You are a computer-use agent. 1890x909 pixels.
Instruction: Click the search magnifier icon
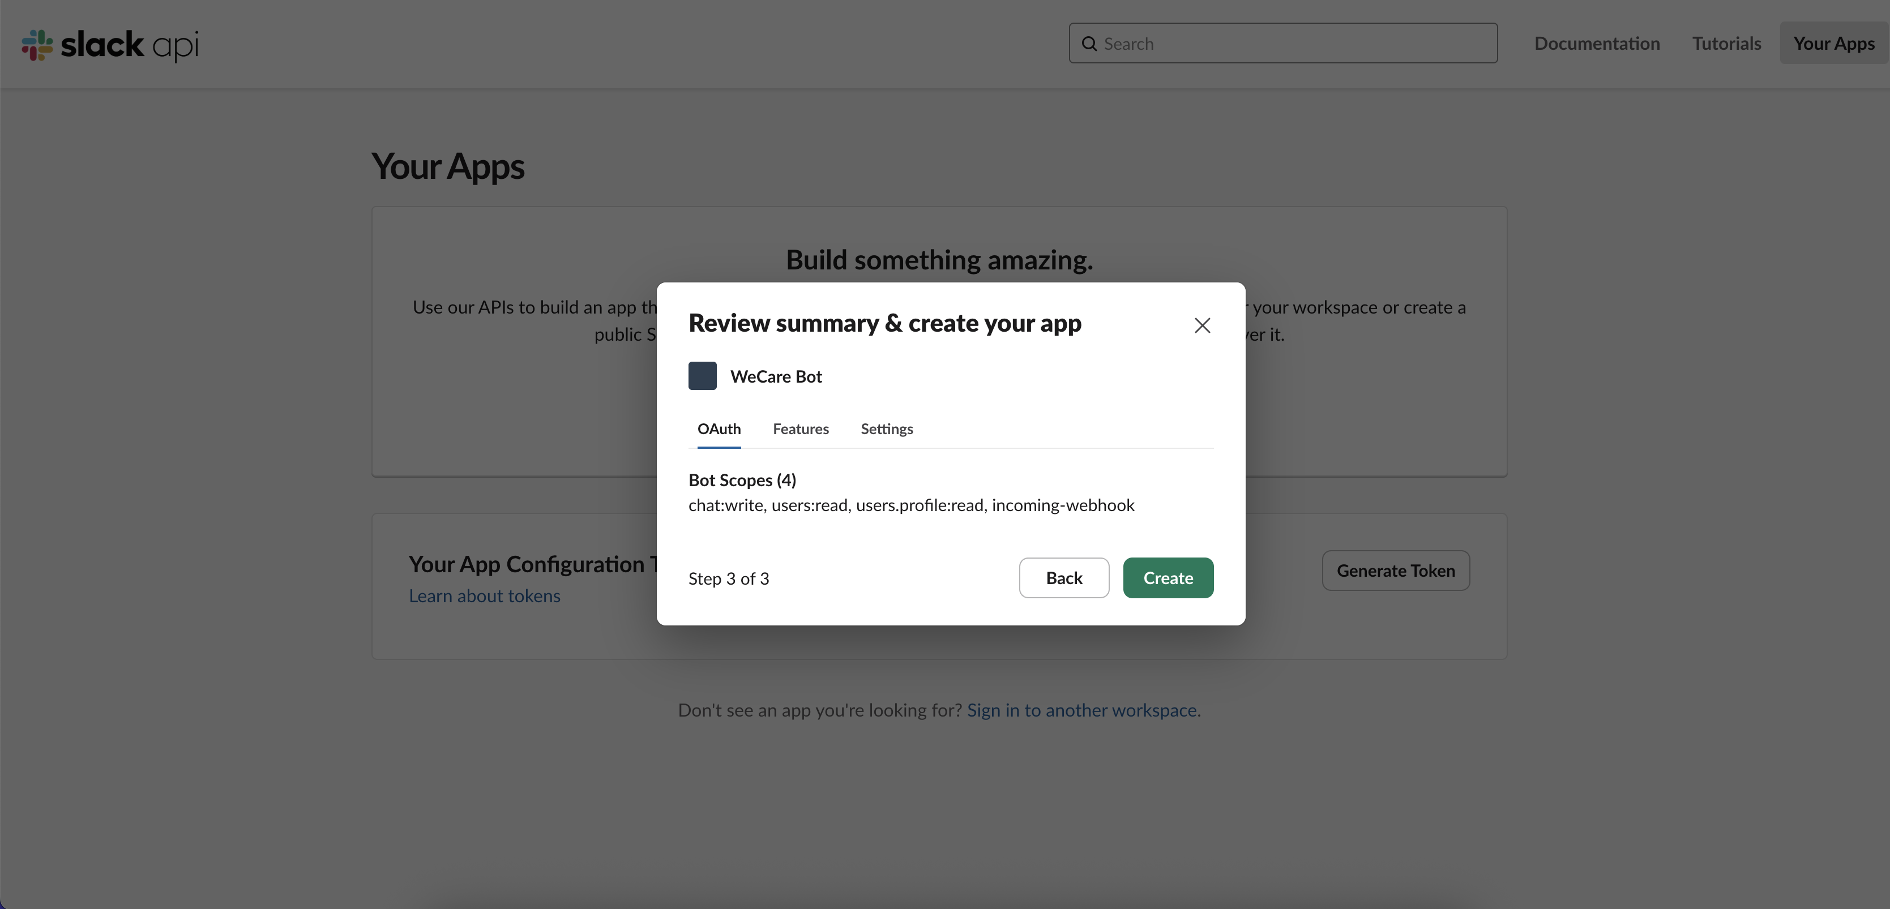[1089, 44]
